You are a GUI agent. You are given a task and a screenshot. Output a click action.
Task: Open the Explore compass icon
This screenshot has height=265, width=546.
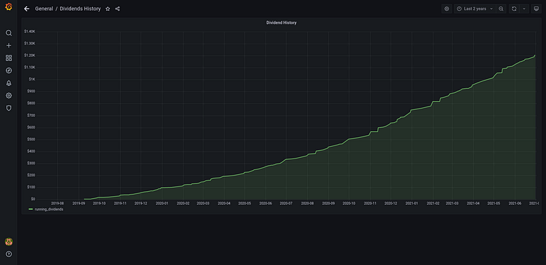9,70
